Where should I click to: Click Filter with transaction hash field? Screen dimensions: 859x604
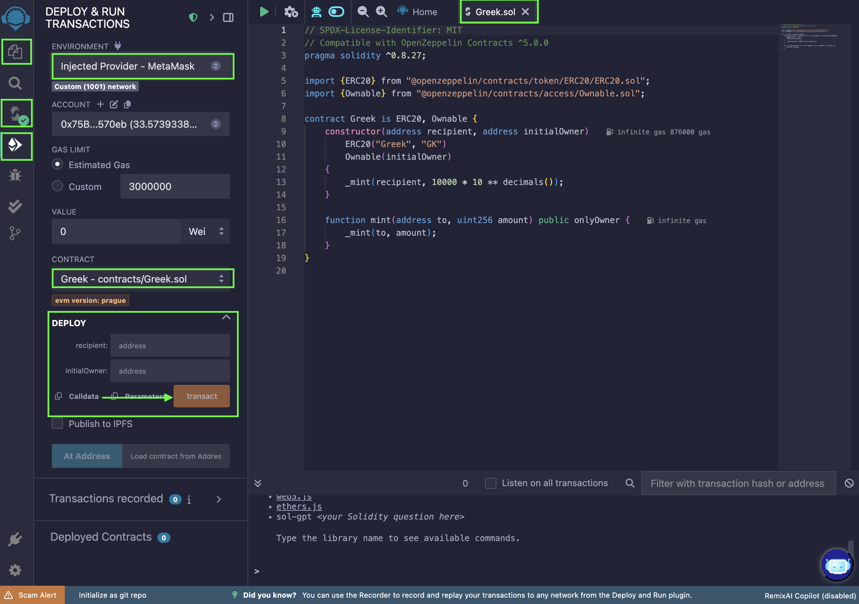pos(739,483)
